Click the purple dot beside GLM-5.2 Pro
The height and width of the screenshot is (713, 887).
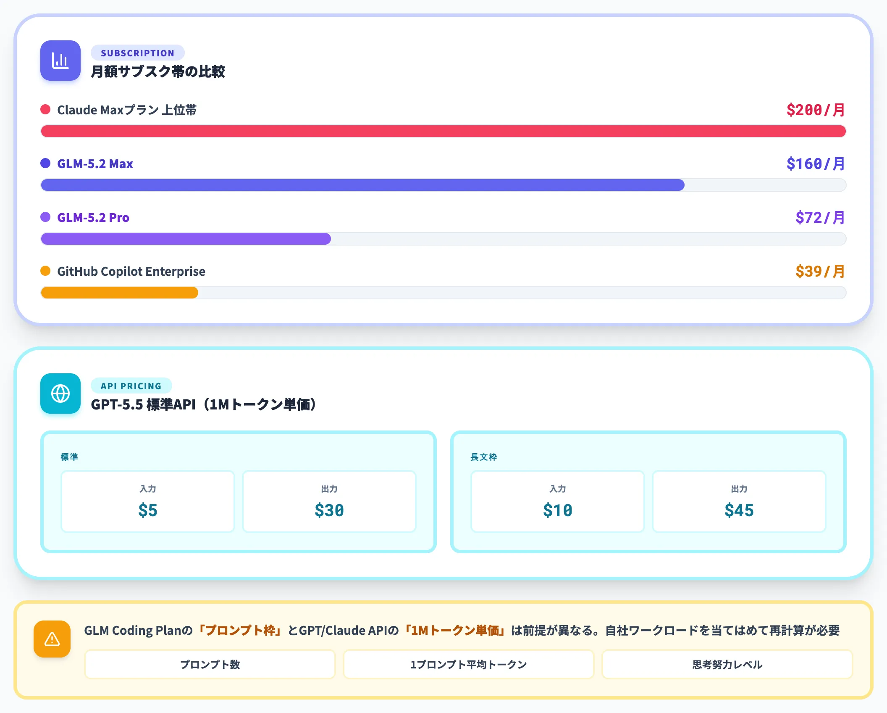(x=45, y=217)
